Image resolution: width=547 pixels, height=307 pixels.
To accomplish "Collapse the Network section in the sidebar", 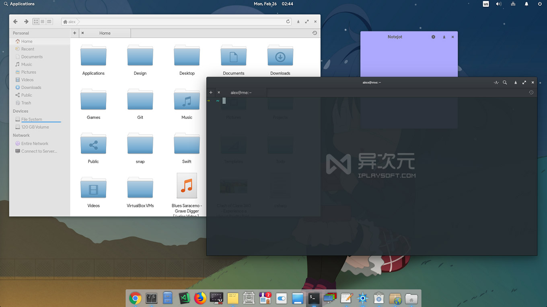I will pyautogui.click(x=21, y=135).
